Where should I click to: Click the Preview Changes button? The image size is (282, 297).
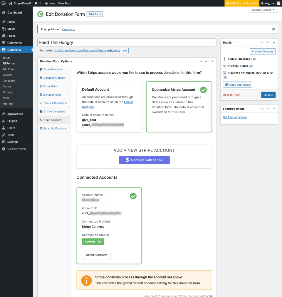click(x=263, y=52)
